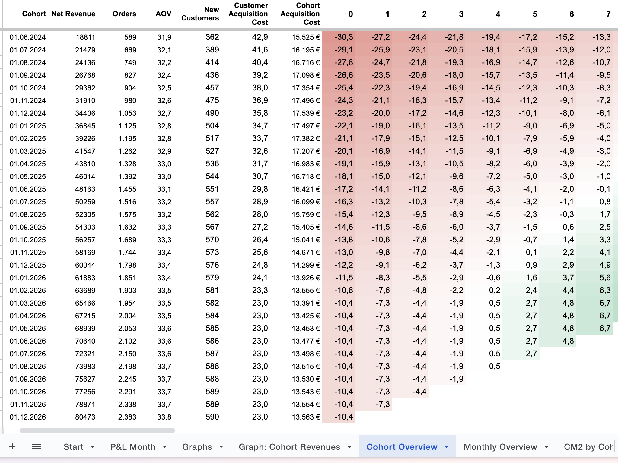Image resolution: width=618 pixels, height=463 pixels.
Task: Select the Cohort Acquisition Cost header
Action: click(x=300, y=14)
